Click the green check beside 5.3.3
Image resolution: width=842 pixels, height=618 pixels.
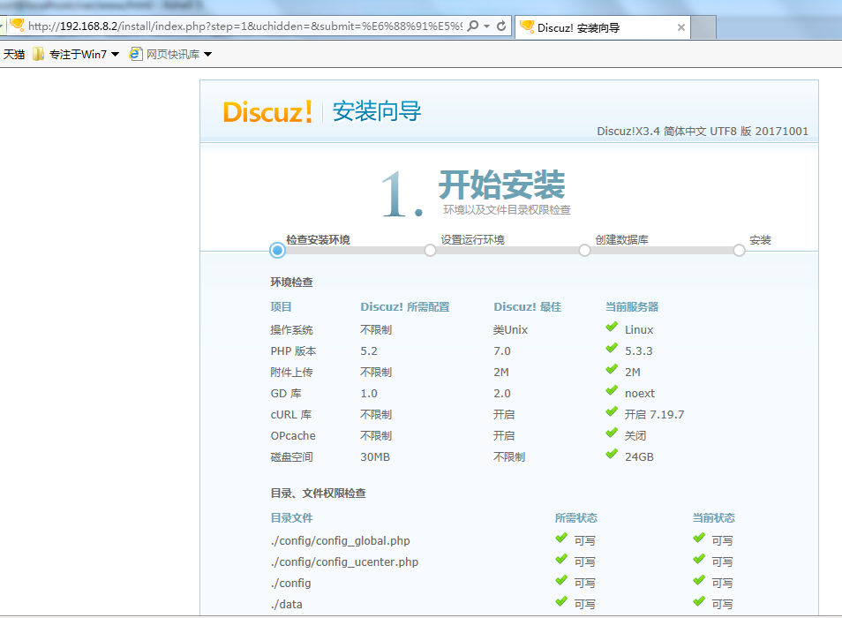pos(612,349)
